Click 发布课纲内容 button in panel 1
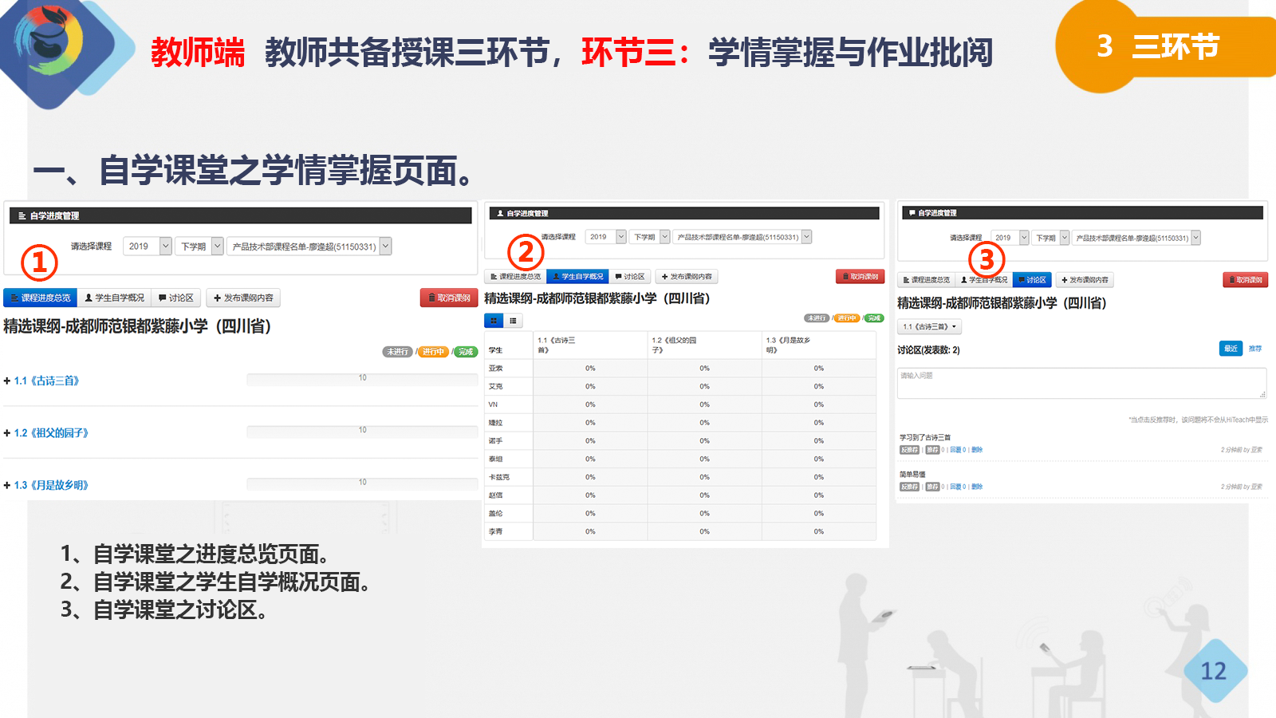This screenshot has width=1276, height=718. [x=243, y=298]
